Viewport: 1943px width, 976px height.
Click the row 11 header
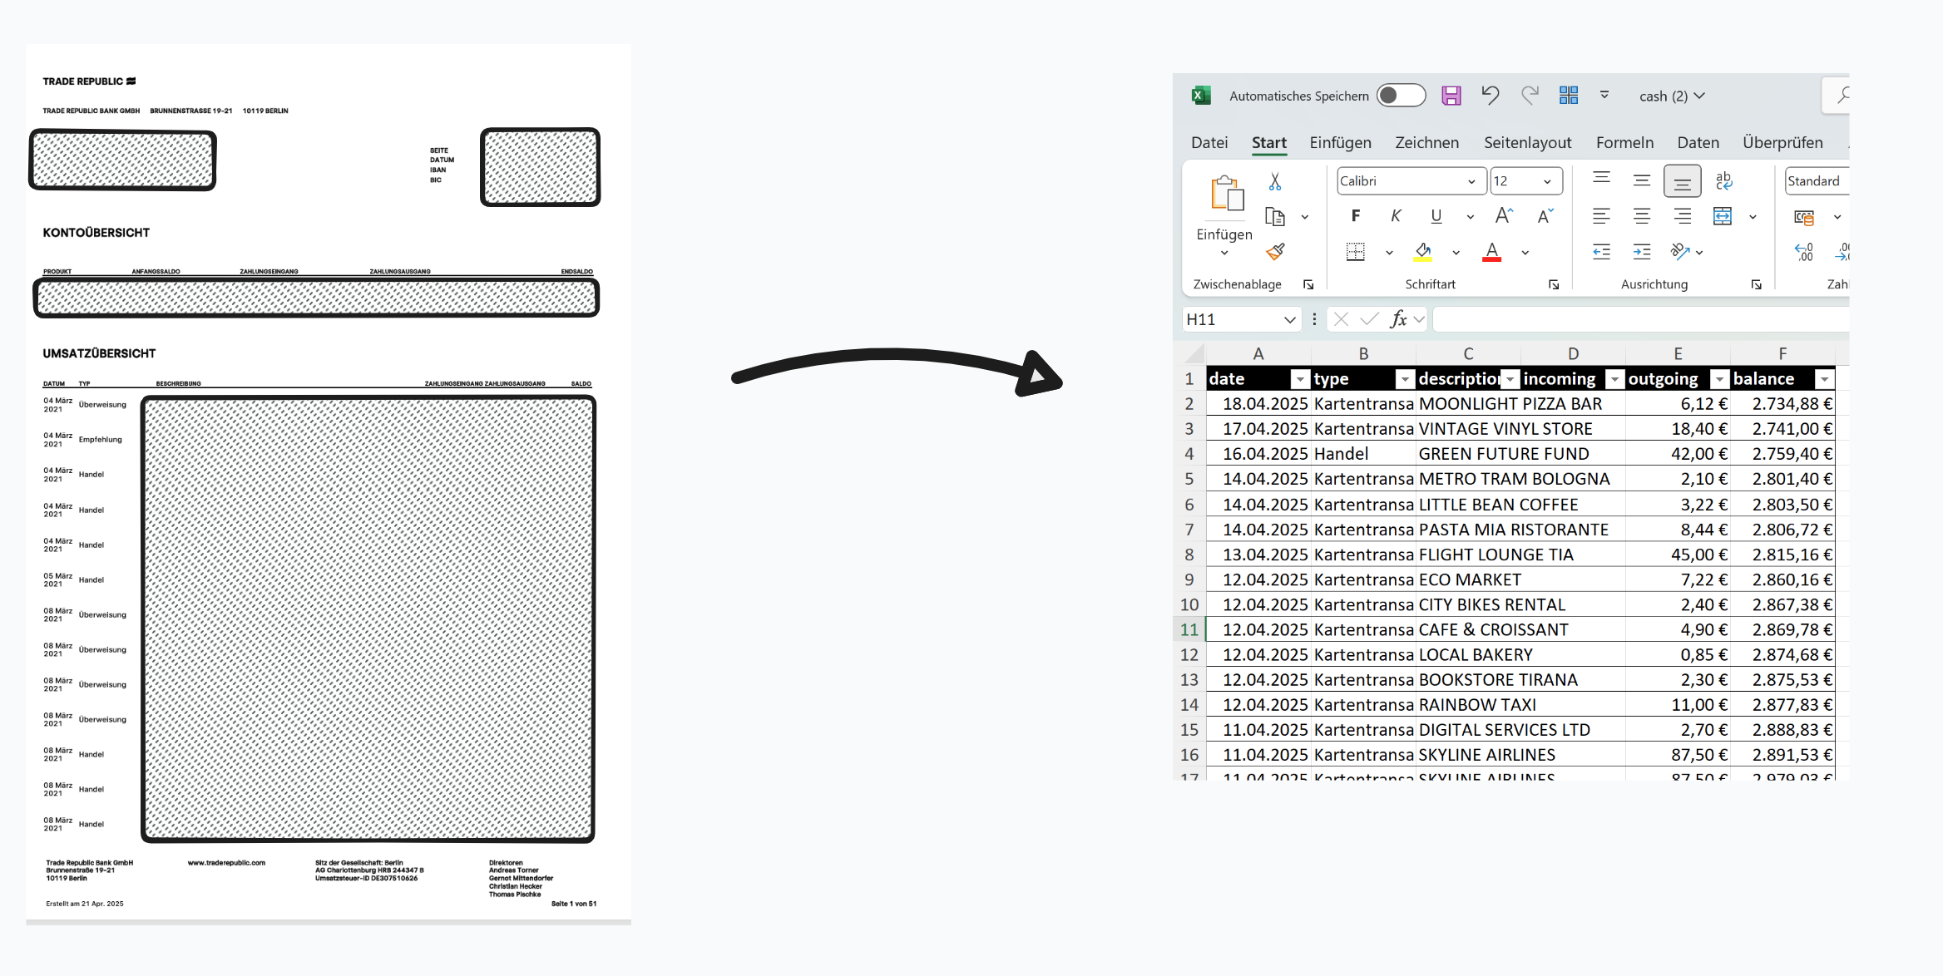point(1189,630)
